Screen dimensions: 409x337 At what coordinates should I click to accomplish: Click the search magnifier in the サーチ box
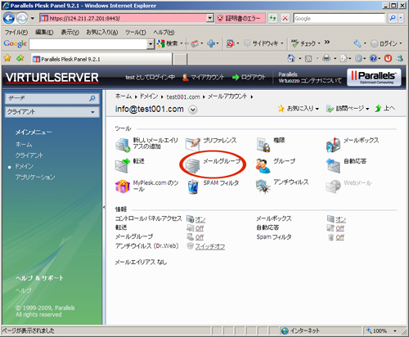pyautogui.click(x=92, y=98)
